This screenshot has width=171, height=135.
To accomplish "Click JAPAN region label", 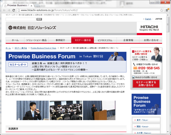I will (158, 19).
